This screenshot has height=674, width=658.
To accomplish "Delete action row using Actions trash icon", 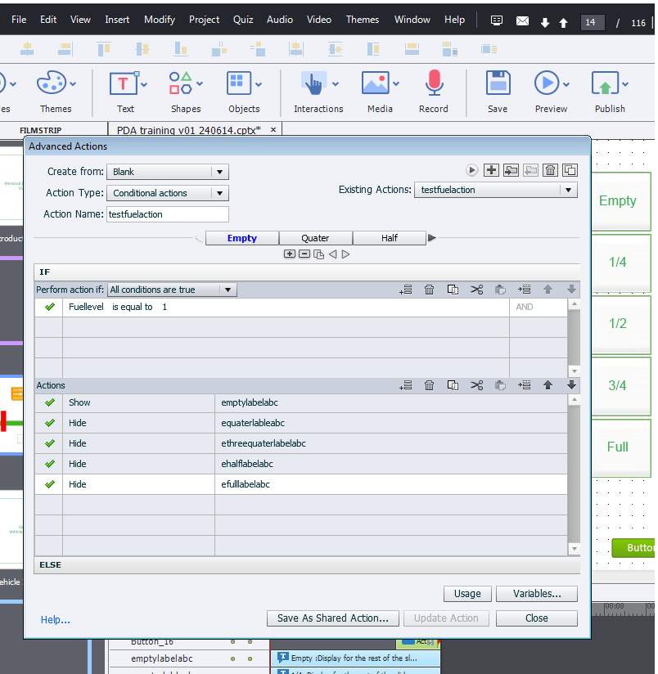I will [429, 385].
